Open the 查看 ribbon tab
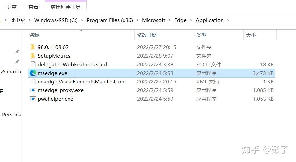The width and height of the screenshot is (296, 162). click(33, 7)
